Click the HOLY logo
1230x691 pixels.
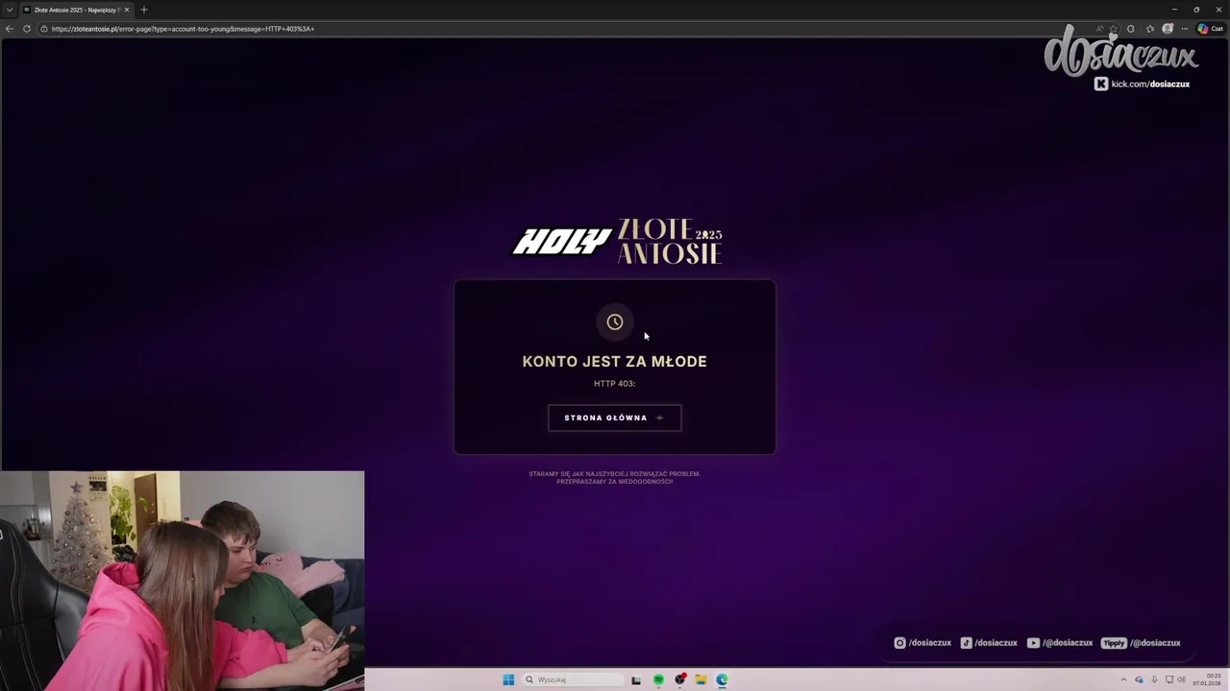pyautogui.click(x=562, y=241)
